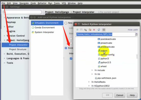
Task: Click the path field showing /home/rock/.virtualenvs/GP1/bin
Action: pyautogui.click(x=105, y=34)
